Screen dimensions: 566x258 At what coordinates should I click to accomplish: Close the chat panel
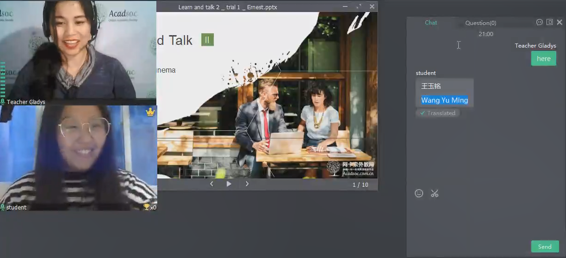click(x=560, y=22)
